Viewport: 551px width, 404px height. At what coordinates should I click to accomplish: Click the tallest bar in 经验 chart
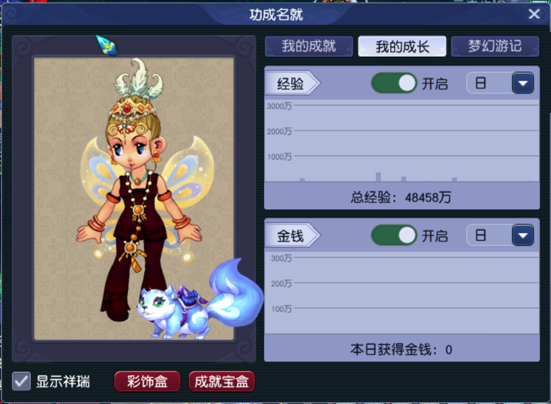pyautogui.click(x=378, y=176)
